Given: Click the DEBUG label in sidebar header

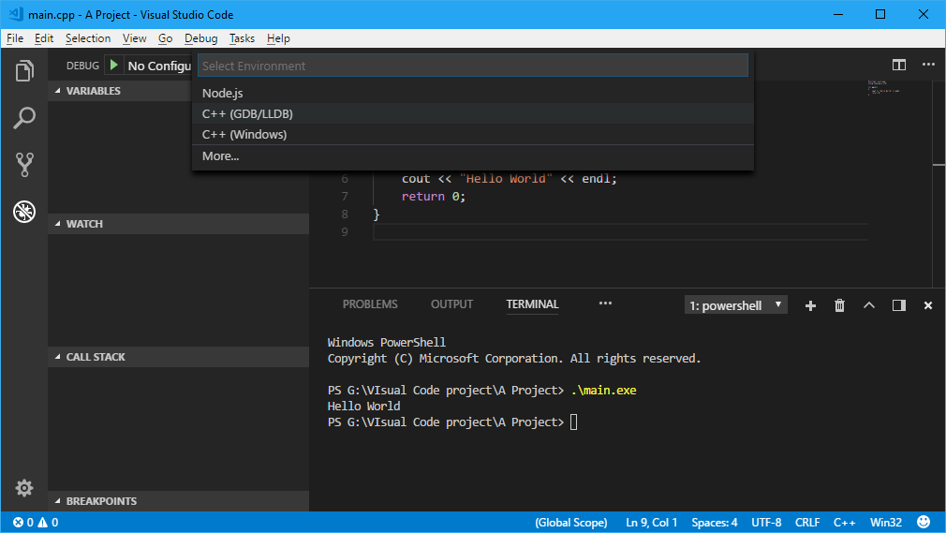Looking at the screenshot, I should click(x=82, y=66).
